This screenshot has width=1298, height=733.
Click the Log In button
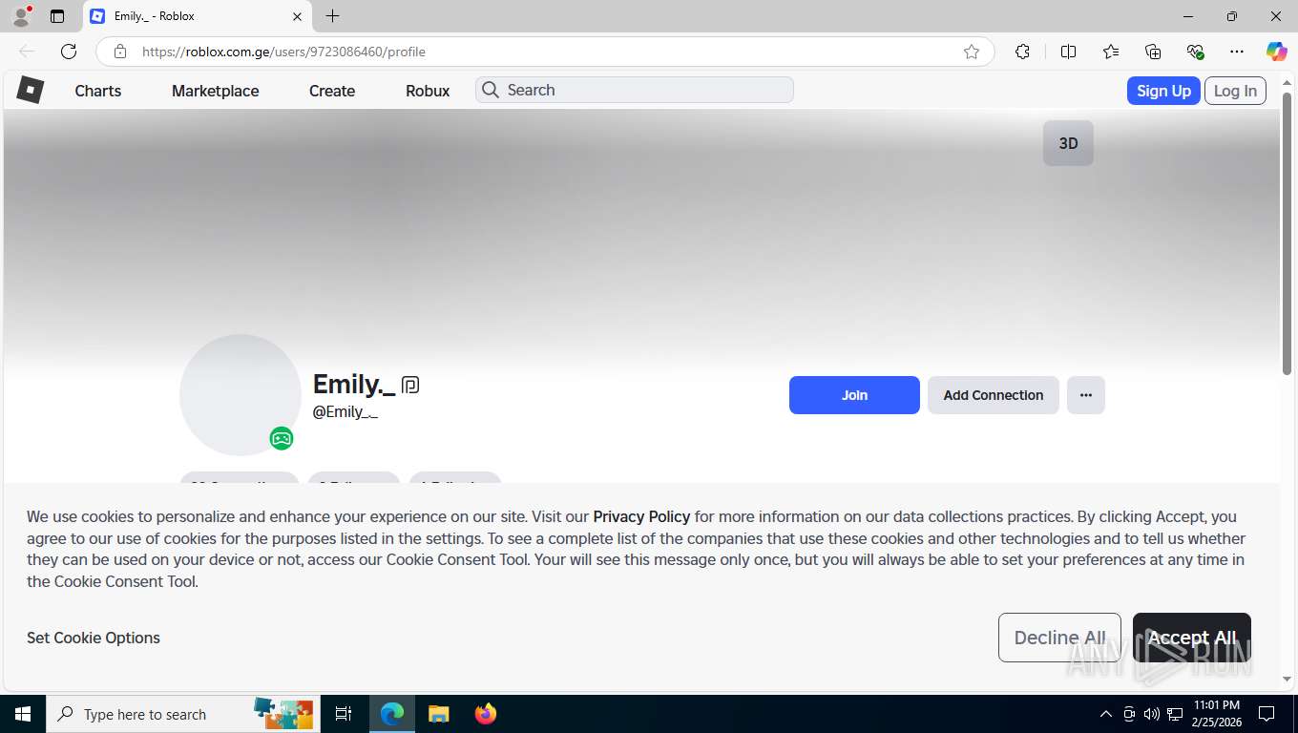pyautogui.click(x=1235, y=91)
